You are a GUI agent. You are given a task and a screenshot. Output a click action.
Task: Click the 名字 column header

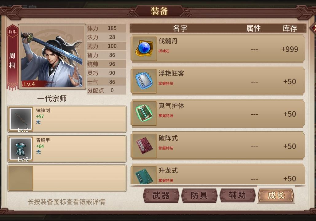(180, 28)
